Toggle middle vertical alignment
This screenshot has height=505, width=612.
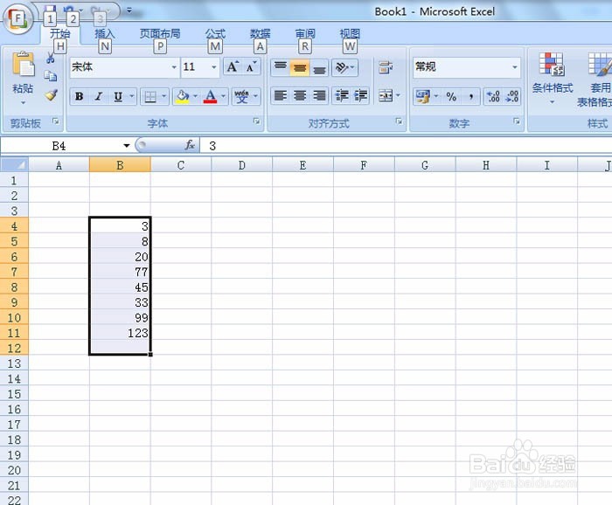coord(299,67)
